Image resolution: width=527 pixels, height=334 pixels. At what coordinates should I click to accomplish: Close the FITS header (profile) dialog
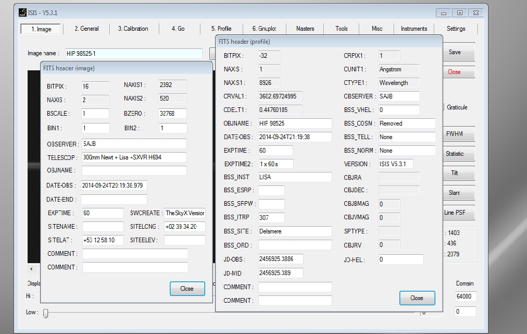(x=417, y=298)
